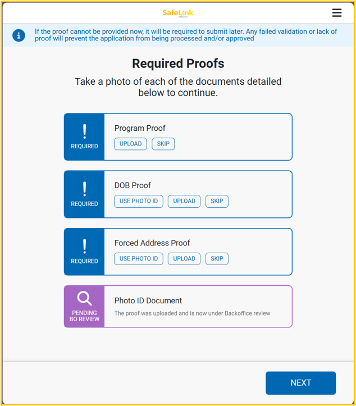This screenshot has height=406, width=356.
Task: Upload a Program Proof document
Action: tap(130, 144)
